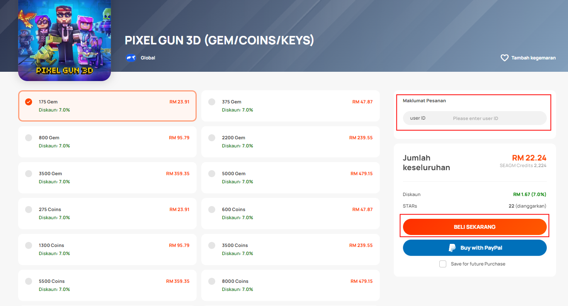
Task: Click the RM 479.15 price for 5000 Gem
Action: [x=362, y=174]
